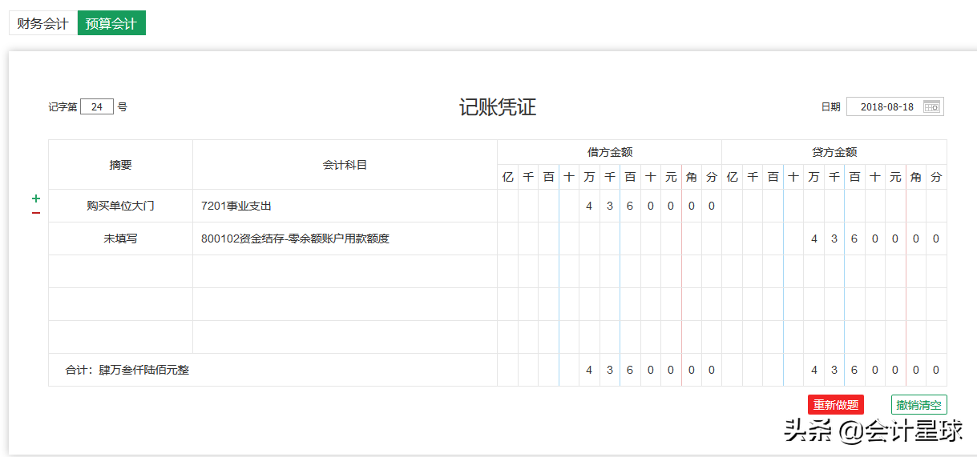Select summary cell 未填写
The width and height of the screenshot is (977, 457).
click(x=120, y=239)
